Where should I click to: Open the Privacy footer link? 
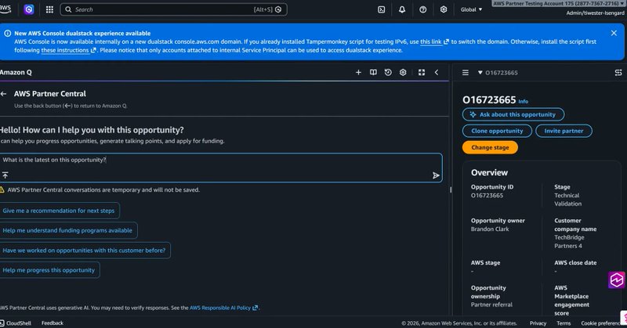(538, 323)
